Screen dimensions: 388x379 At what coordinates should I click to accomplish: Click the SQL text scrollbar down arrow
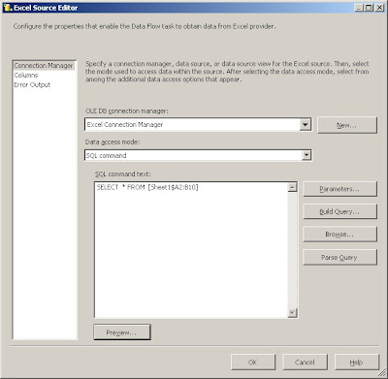292,312
